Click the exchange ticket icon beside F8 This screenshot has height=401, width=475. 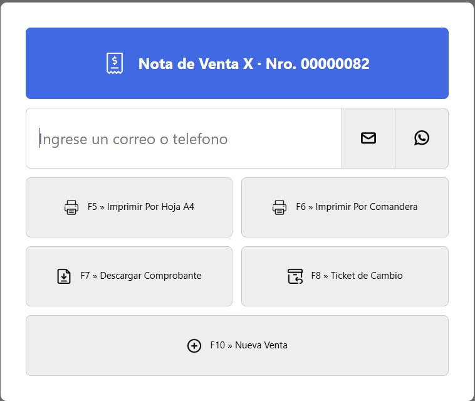pos(295,276)
